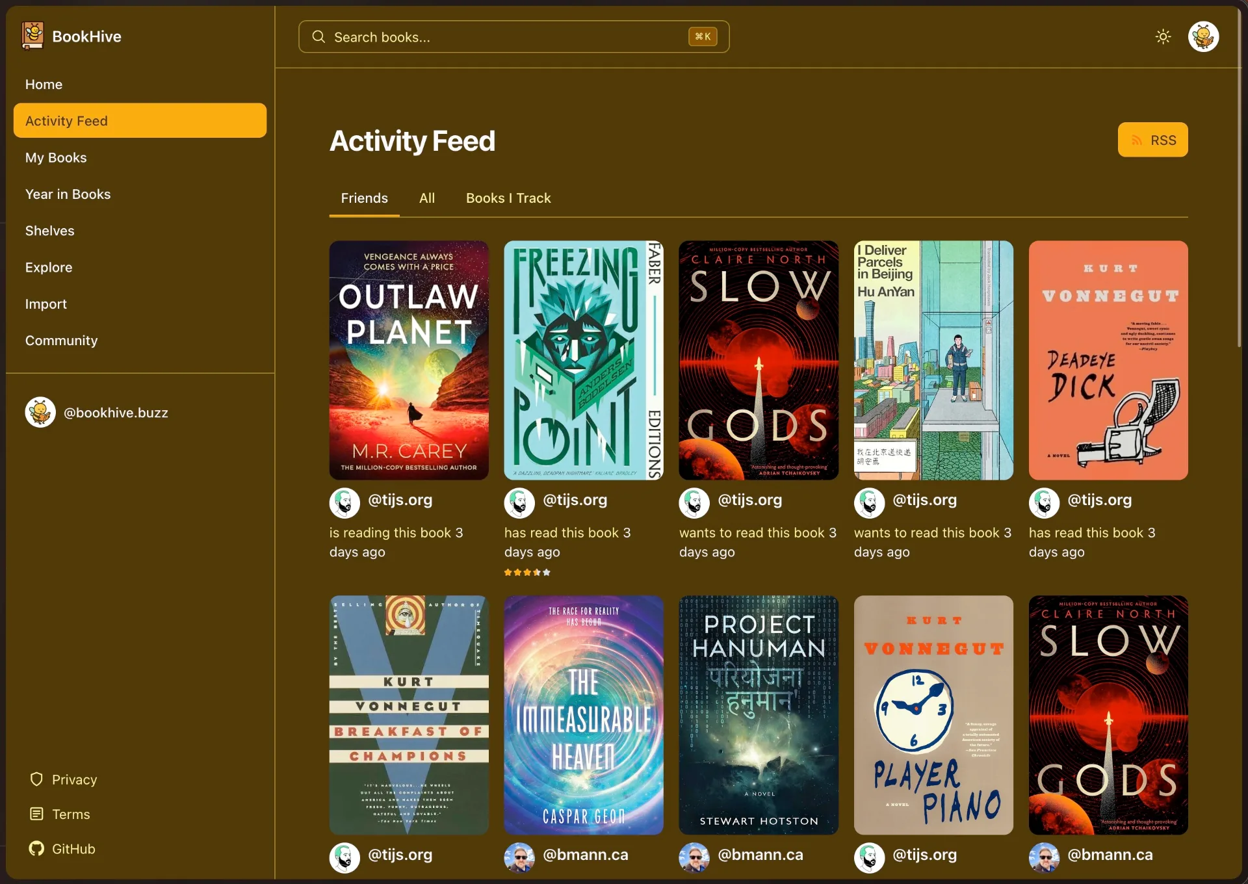Open the Shelves sidebar item
This screenshot has height=884, width=1248.
[x=49, y=231]
